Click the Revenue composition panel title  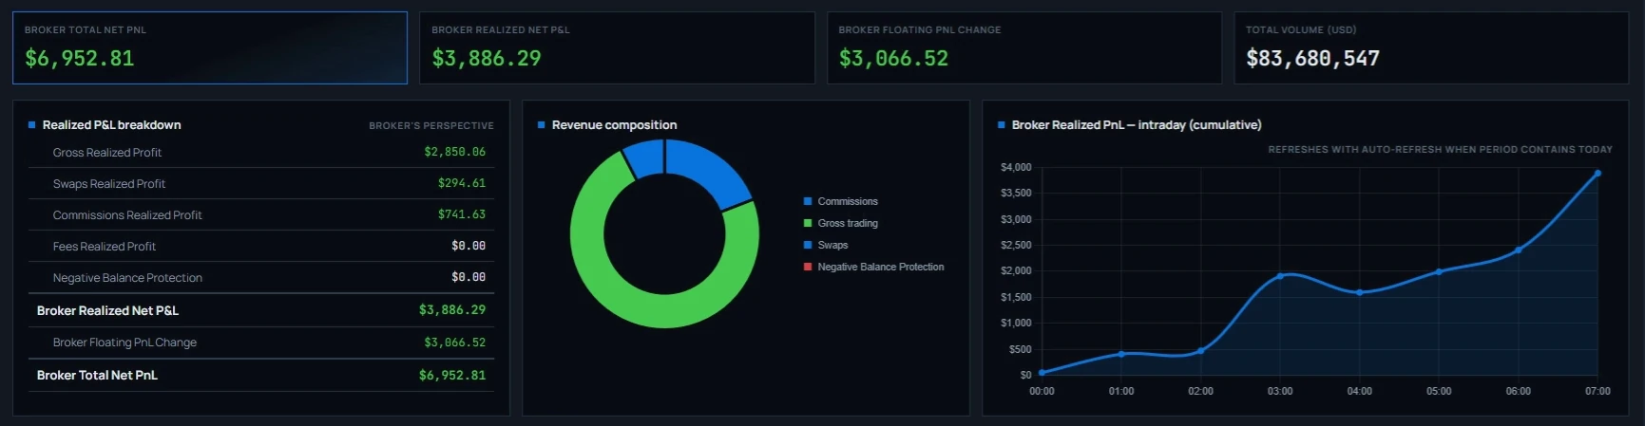point(614,124)
